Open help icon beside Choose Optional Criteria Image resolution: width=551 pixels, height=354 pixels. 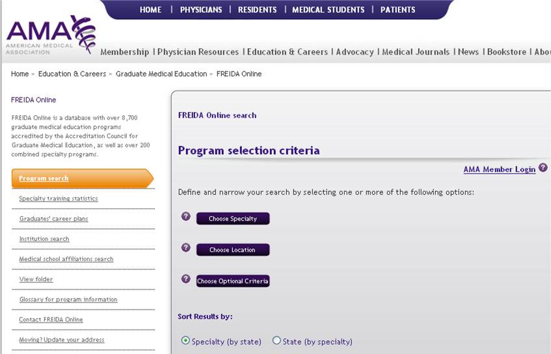click(186, 279)
